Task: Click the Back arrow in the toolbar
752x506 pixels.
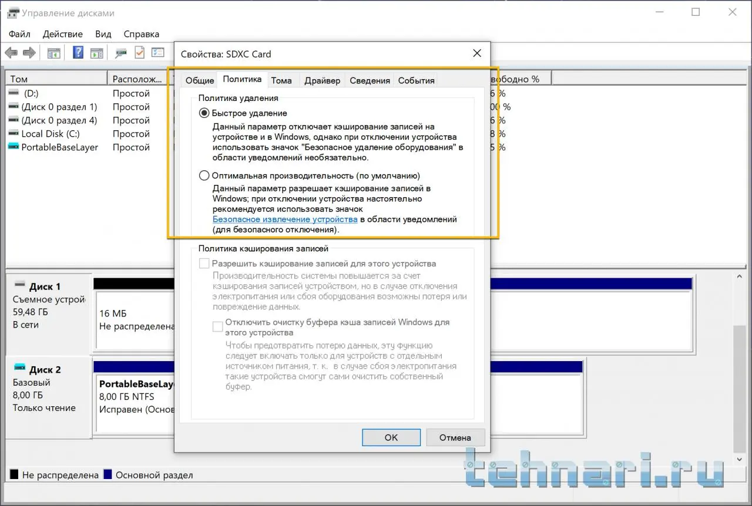Action: 11,53
